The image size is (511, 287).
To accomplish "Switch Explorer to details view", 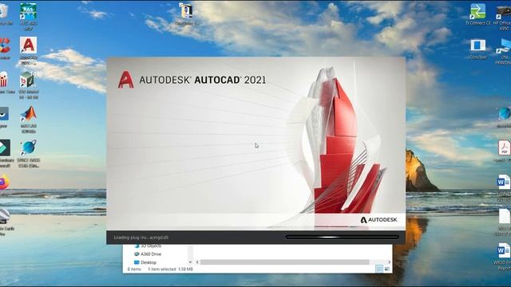I will (379, 269).
